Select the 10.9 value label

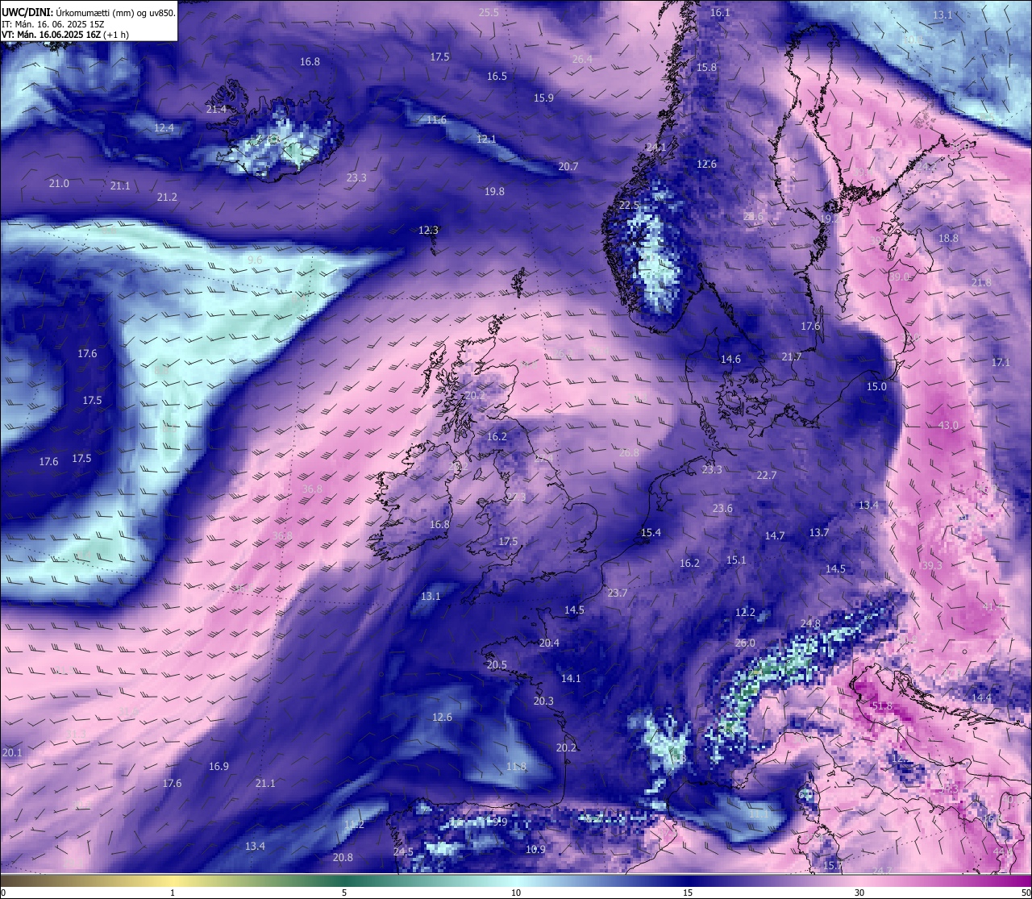tap(535, 849)
